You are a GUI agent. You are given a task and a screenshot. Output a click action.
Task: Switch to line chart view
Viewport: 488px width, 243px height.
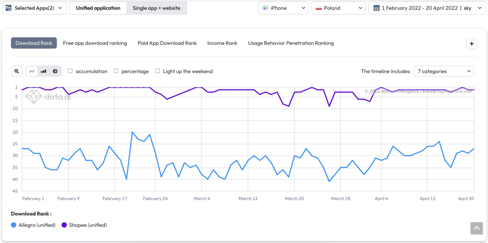32,71
